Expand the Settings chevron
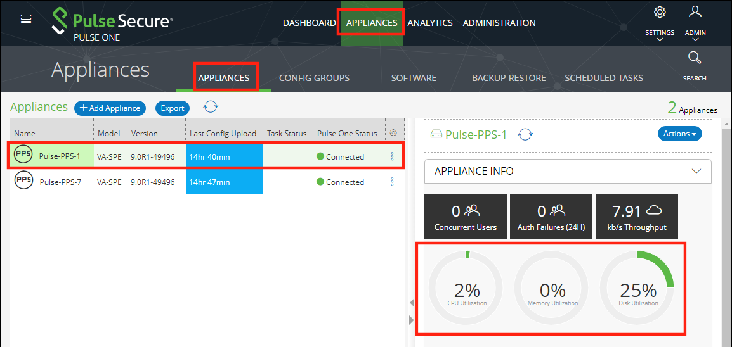This screenshot has width=732, height=347. click(x=660, y=40)
